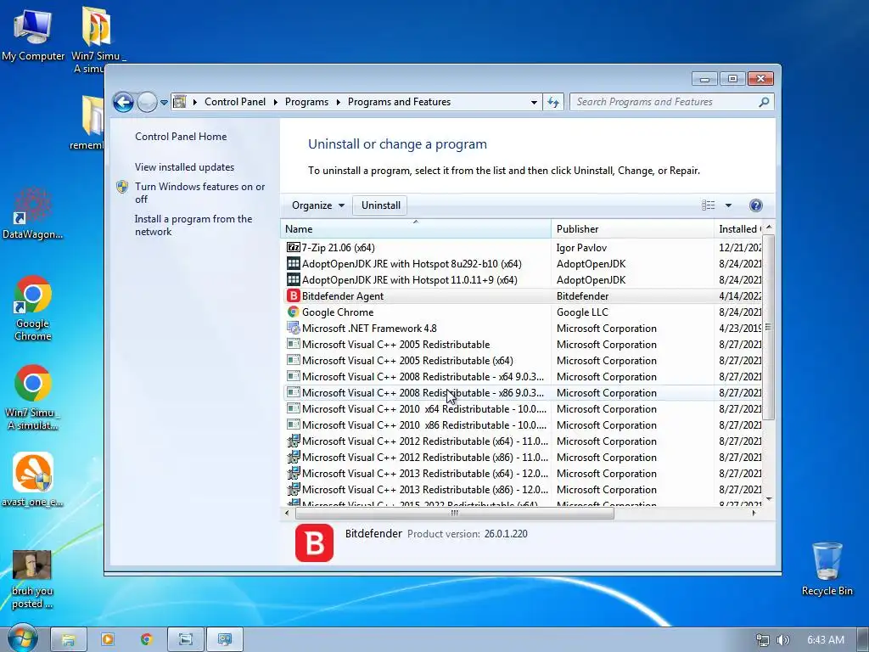Click the horizontal scrollbar right arrow
Screen dimensions: 869x652
(x=754, y=513)
